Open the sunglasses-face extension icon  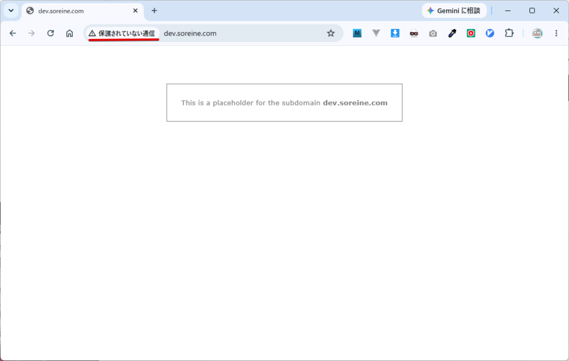[x=414, y=33]
